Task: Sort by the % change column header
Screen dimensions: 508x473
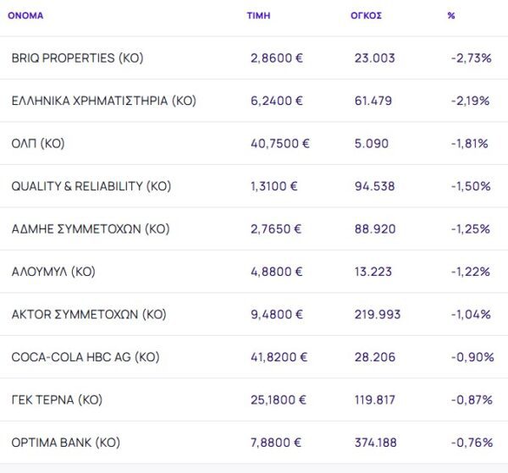Action: 451,15
